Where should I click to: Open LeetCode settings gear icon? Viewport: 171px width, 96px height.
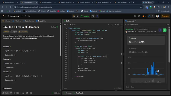tap(139, 16)
